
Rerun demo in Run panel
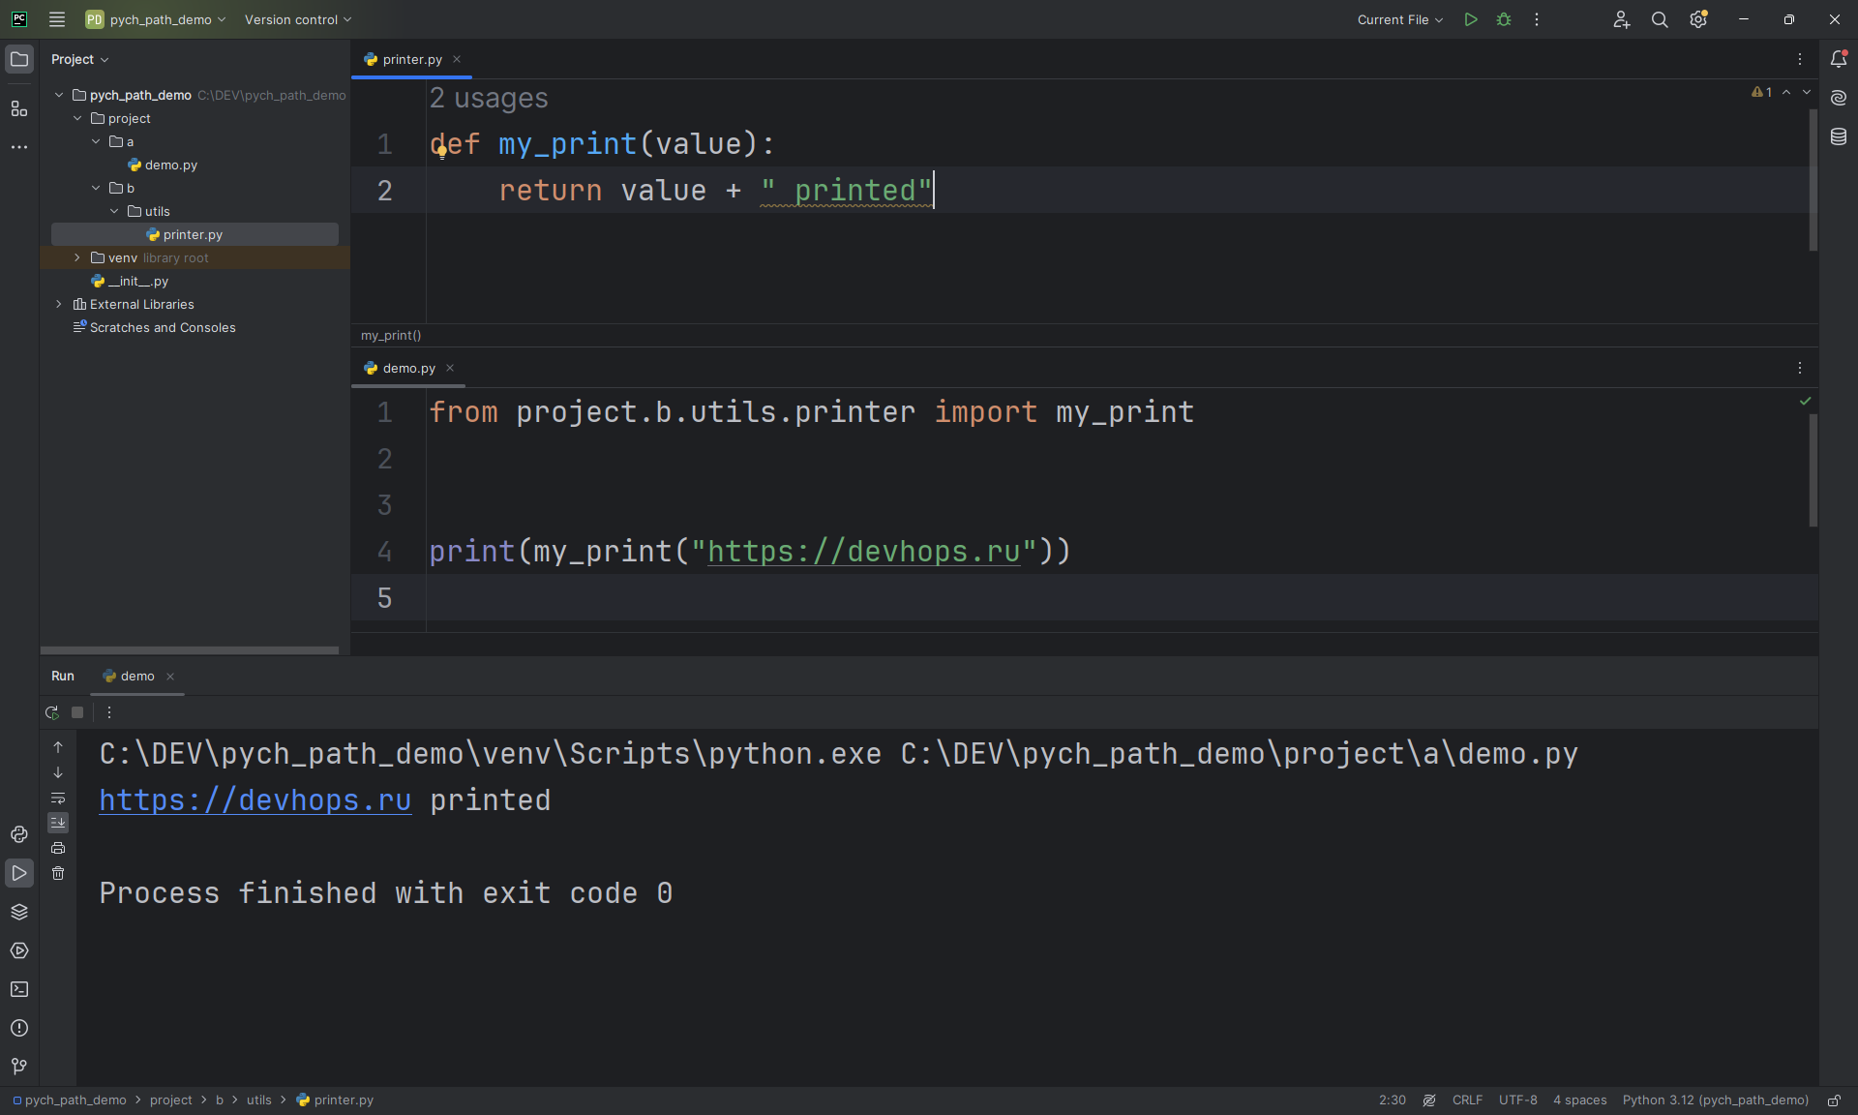(52, 712)
